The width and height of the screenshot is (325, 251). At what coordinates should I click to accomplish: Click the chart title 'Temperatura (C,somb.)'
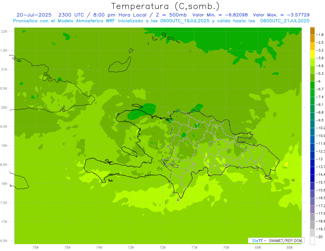pyautogui.click(x=165, y=6)
